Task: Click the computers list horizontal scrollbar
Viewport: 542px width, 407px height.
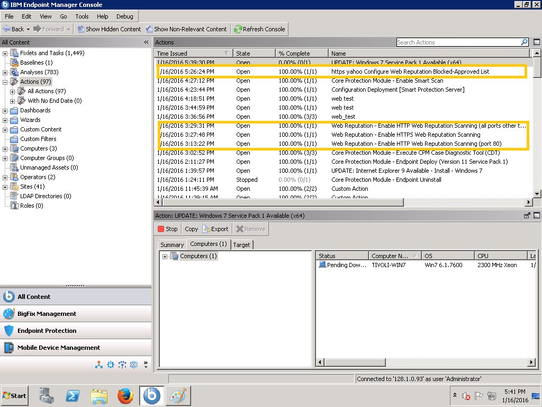Action: (x=355, y=362)
